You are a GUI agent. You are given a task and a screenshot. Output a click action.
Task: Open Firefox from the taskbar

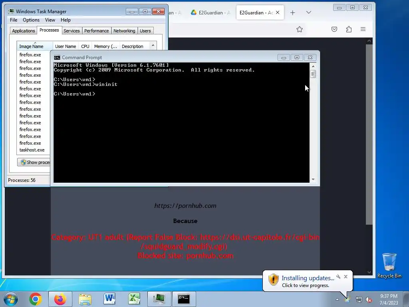60,299
